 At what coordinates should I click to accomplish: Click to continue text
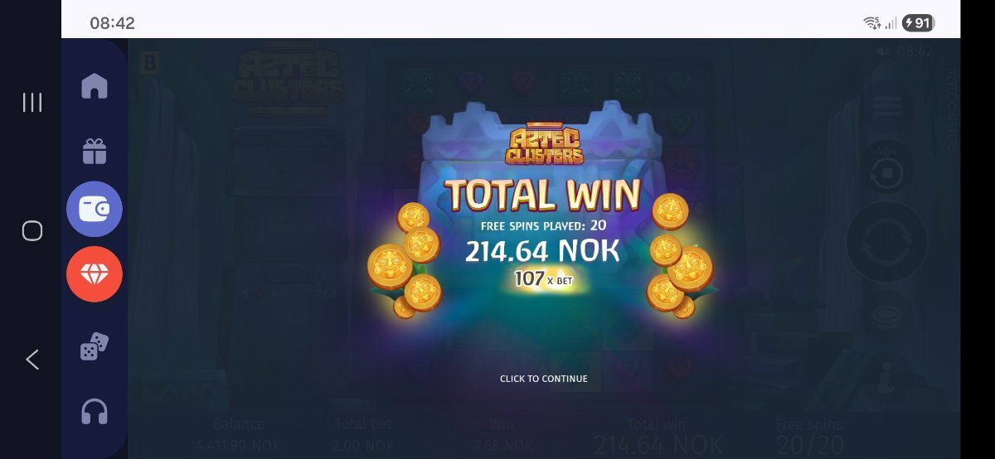pos(544,379)
